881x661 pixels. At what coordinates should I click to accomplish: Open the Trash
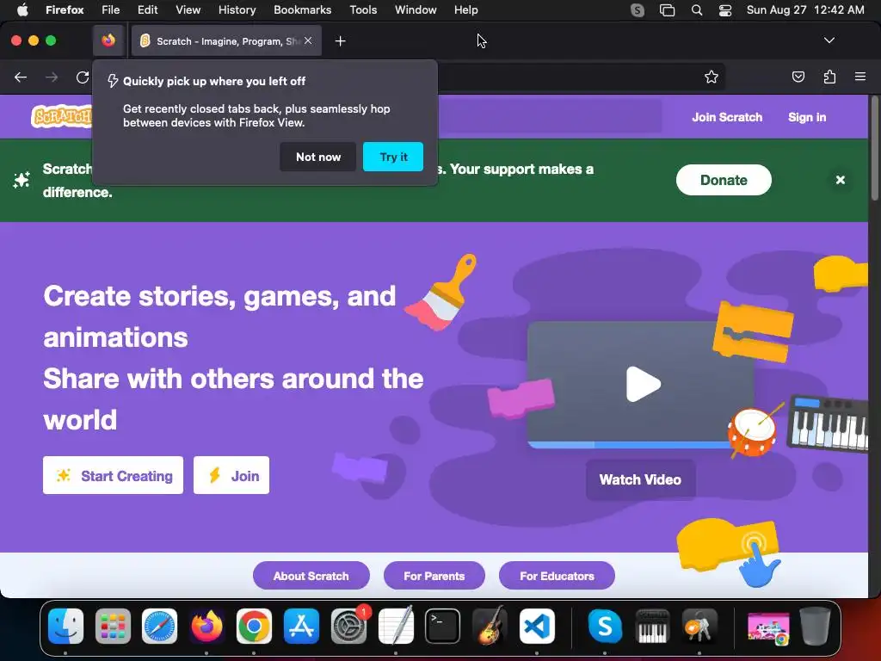(816, 626)
